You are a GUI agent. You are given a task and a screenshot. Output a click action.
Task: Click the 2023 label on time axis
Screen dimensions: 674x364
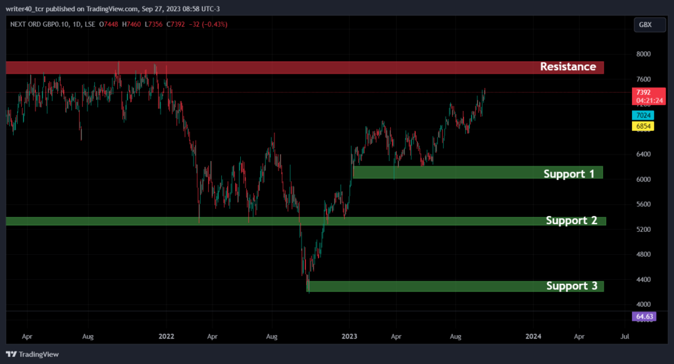tap(349, 336)
